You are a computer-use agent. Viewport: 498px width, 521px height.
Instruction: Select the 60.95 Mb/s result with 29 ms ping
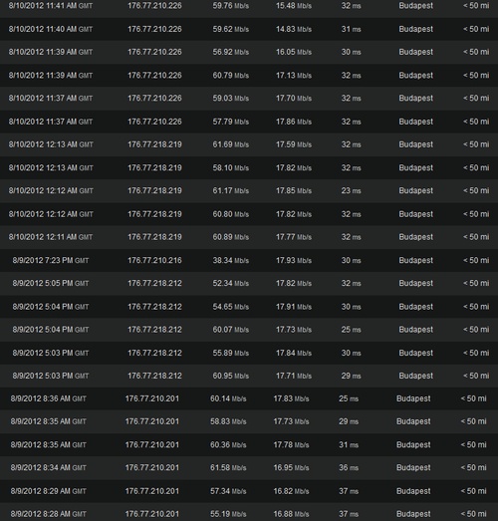[x=249, y=376]
